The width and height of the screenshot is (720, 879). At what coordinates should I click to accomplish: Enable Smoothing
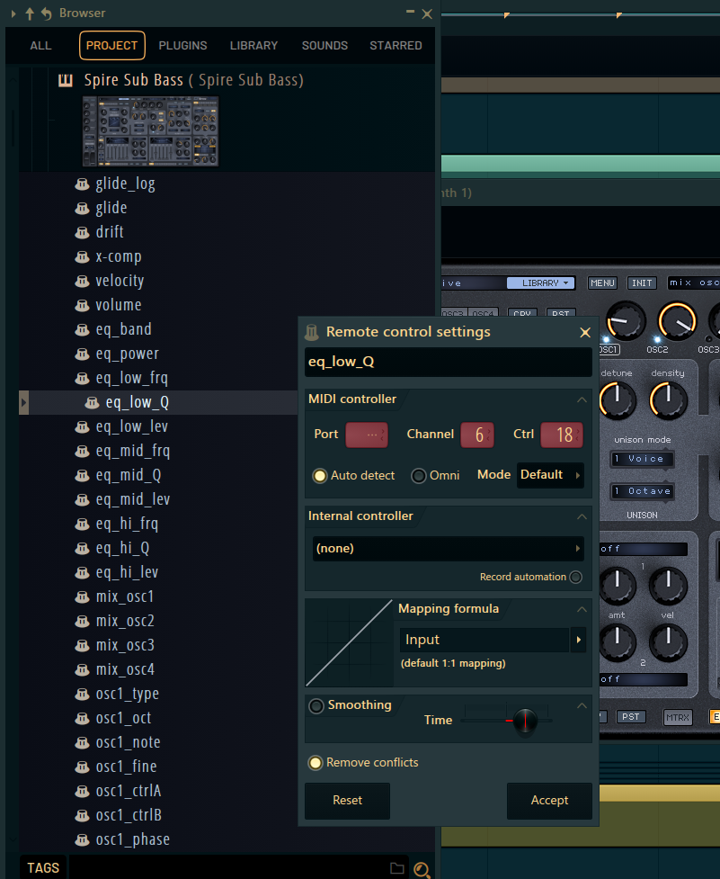pos(316,705)
